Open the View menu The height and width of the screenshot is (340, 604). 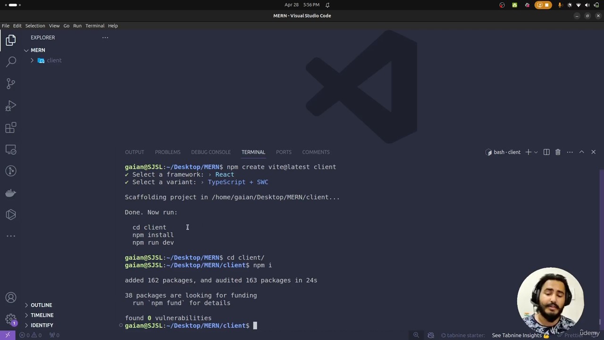click(54, 25)
